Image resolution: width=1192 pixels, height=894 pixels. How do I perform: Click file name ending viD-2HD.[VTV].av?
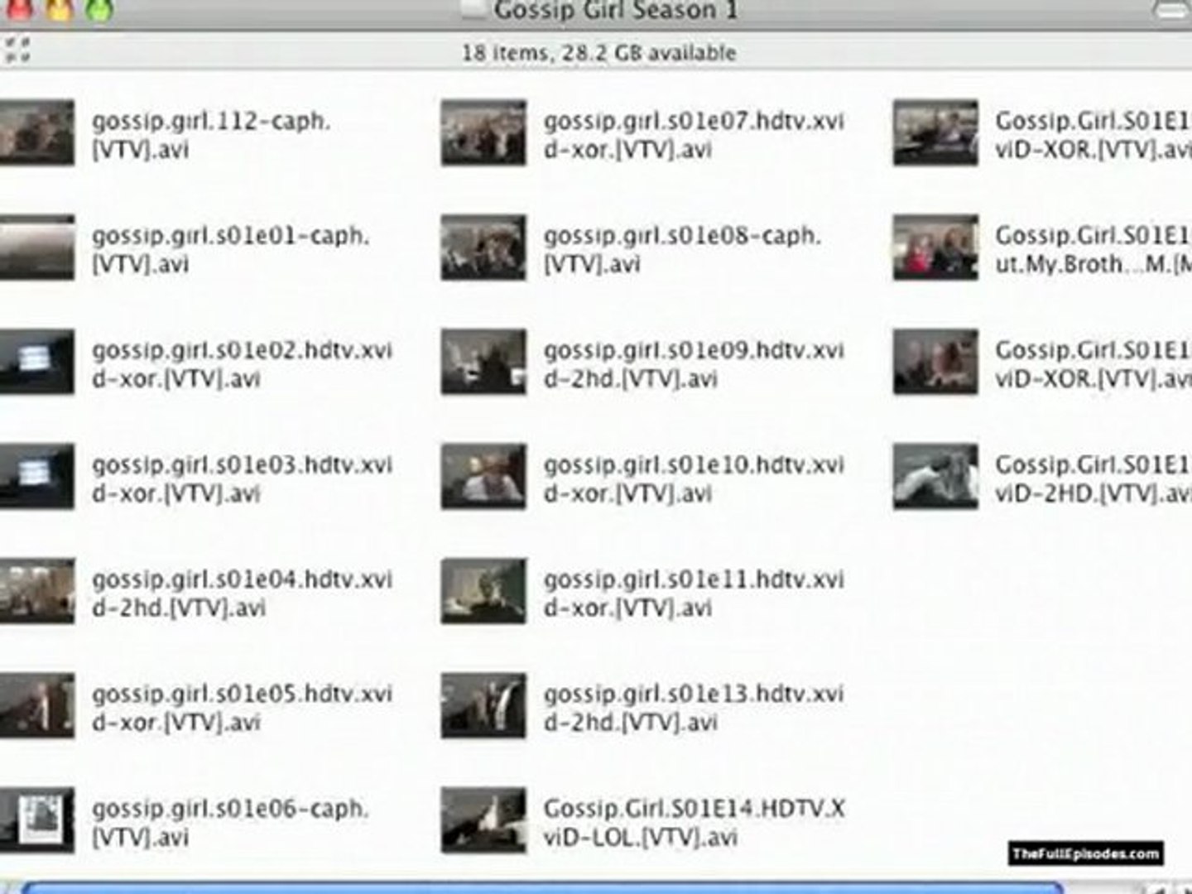[x=1093, y=478]
